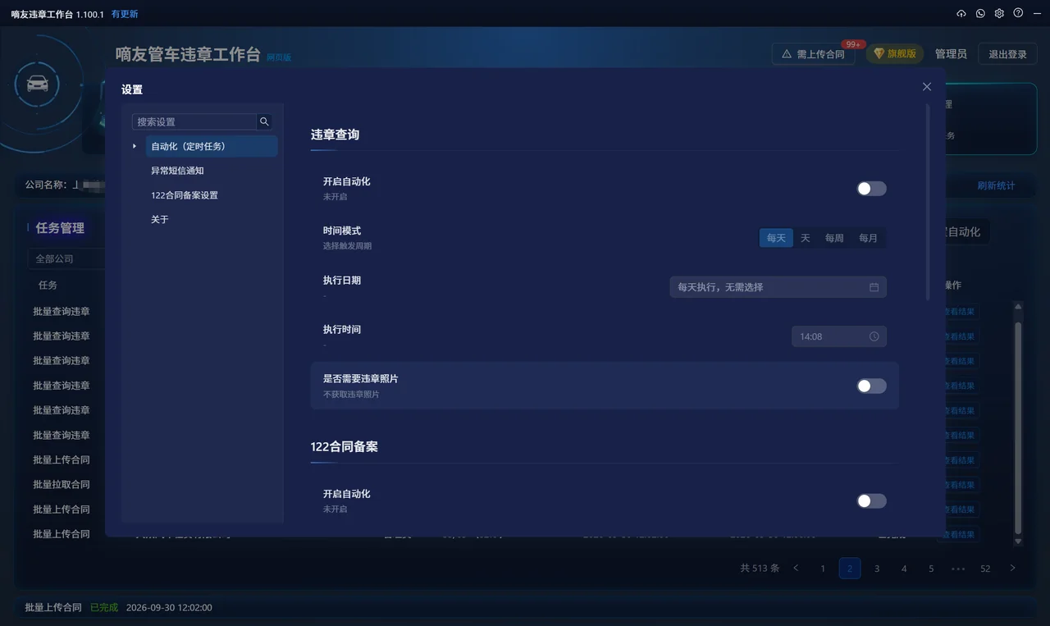1050x626 pixels.
Task: Click the 需上传合同 button
Action: (813, 54)
